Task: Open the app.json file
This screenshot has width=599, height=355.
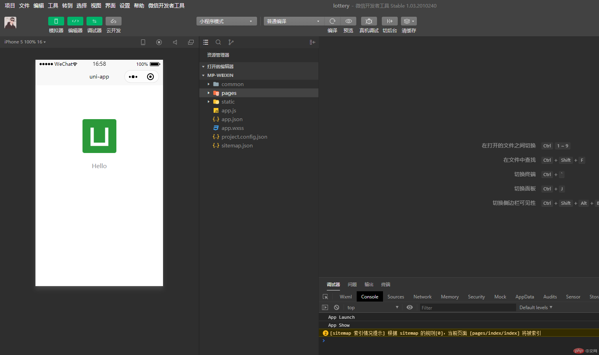Action: tap(259, 119)
